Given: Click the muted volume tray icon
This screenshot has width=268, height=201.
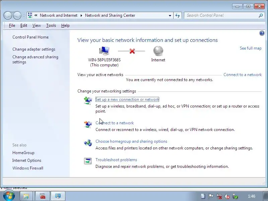Looking at the screenshot, I should 227,196.
